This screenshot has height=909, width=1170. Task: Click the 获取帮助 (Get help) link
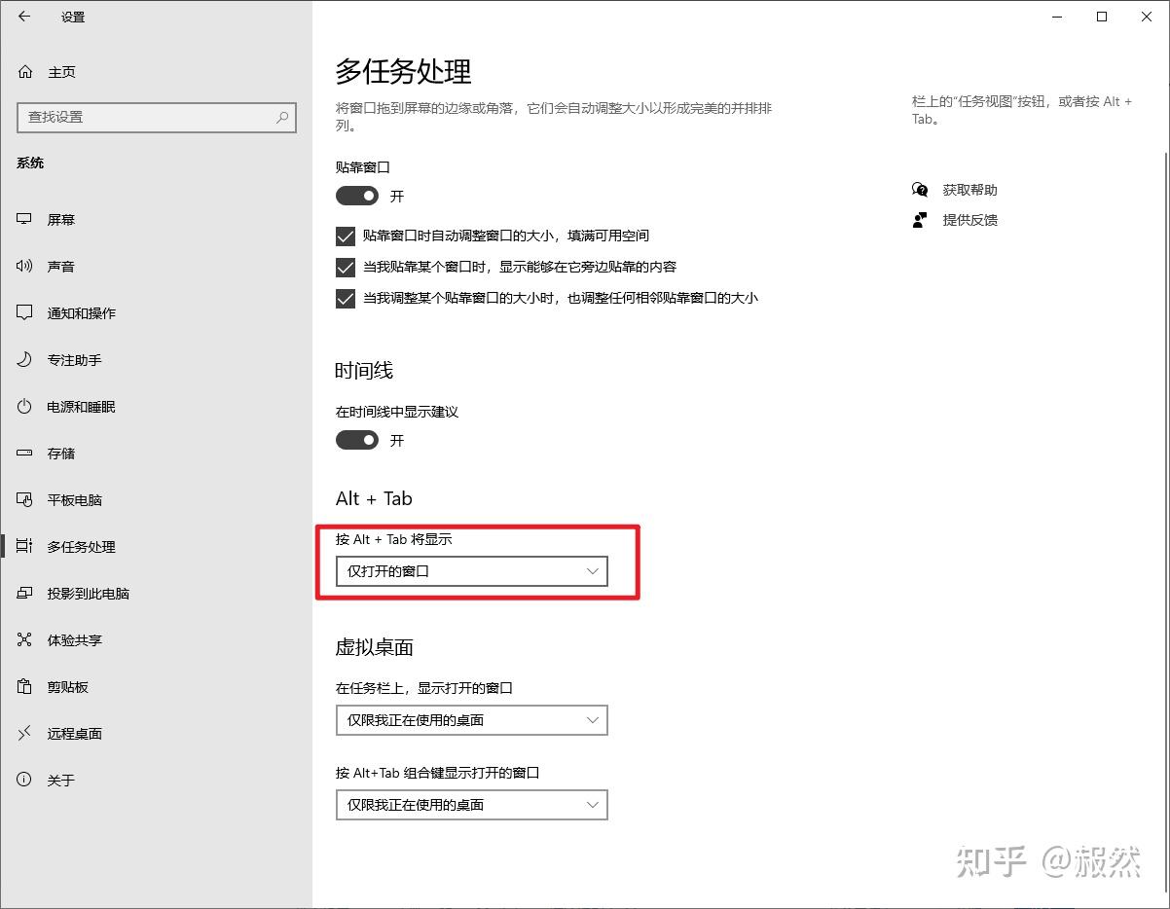pos(970,190)
